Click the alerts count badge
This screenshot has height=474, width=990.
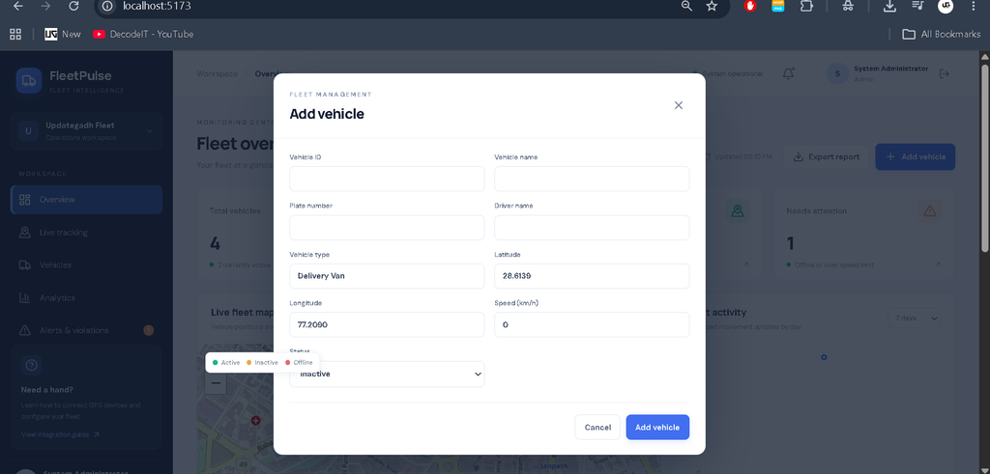click(148, 330)
